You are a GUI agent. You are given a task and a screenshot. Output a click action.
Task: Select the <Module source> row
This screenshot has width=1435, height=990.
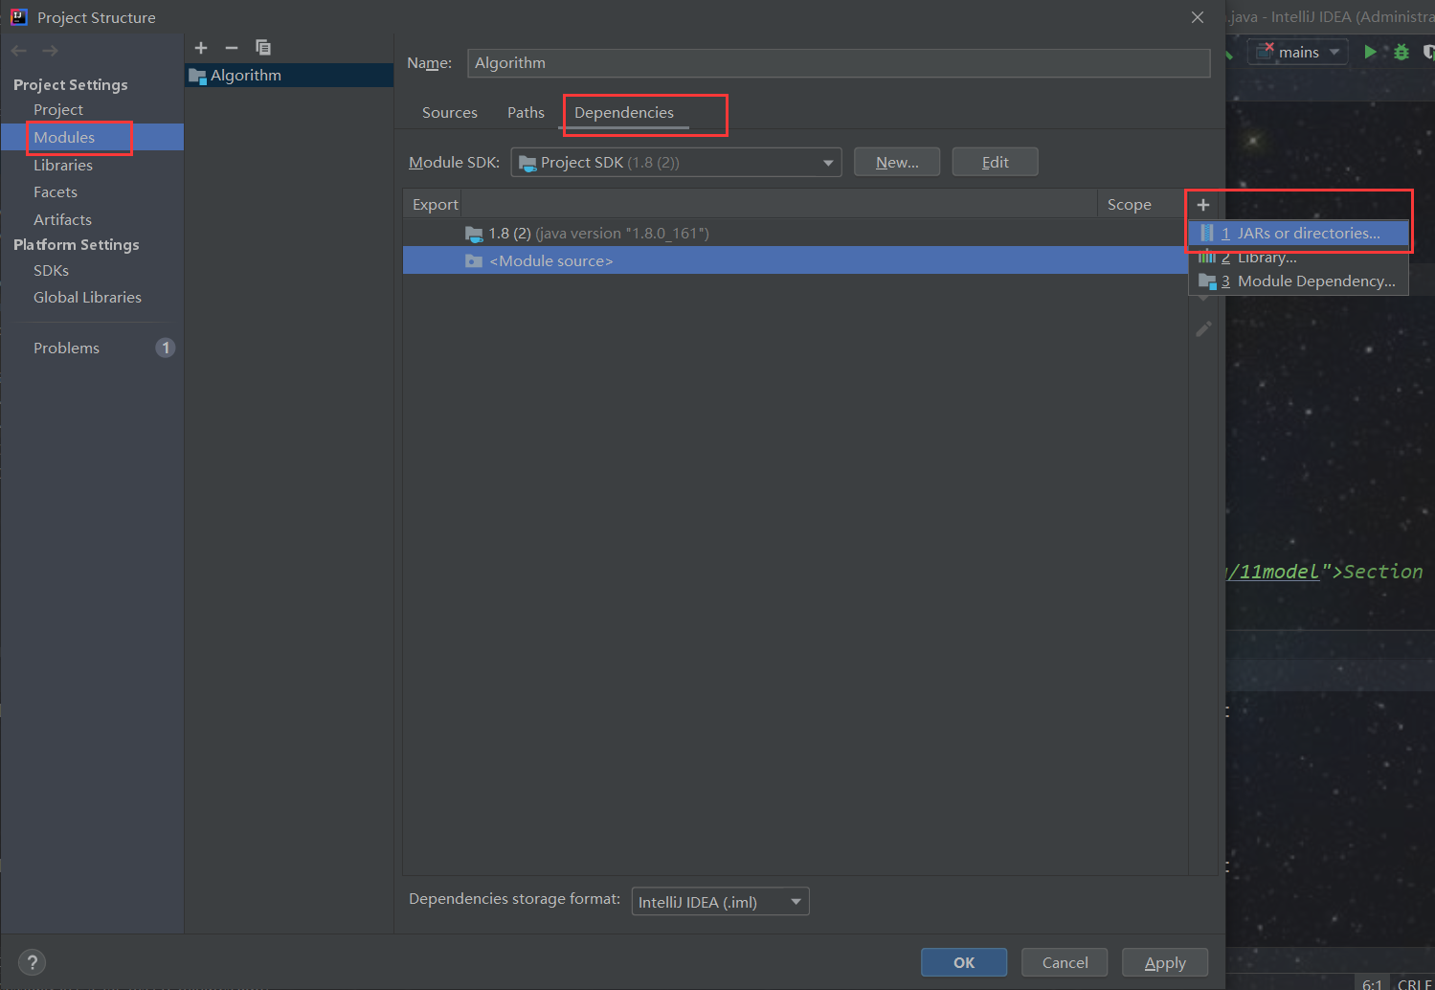[796, 260]
